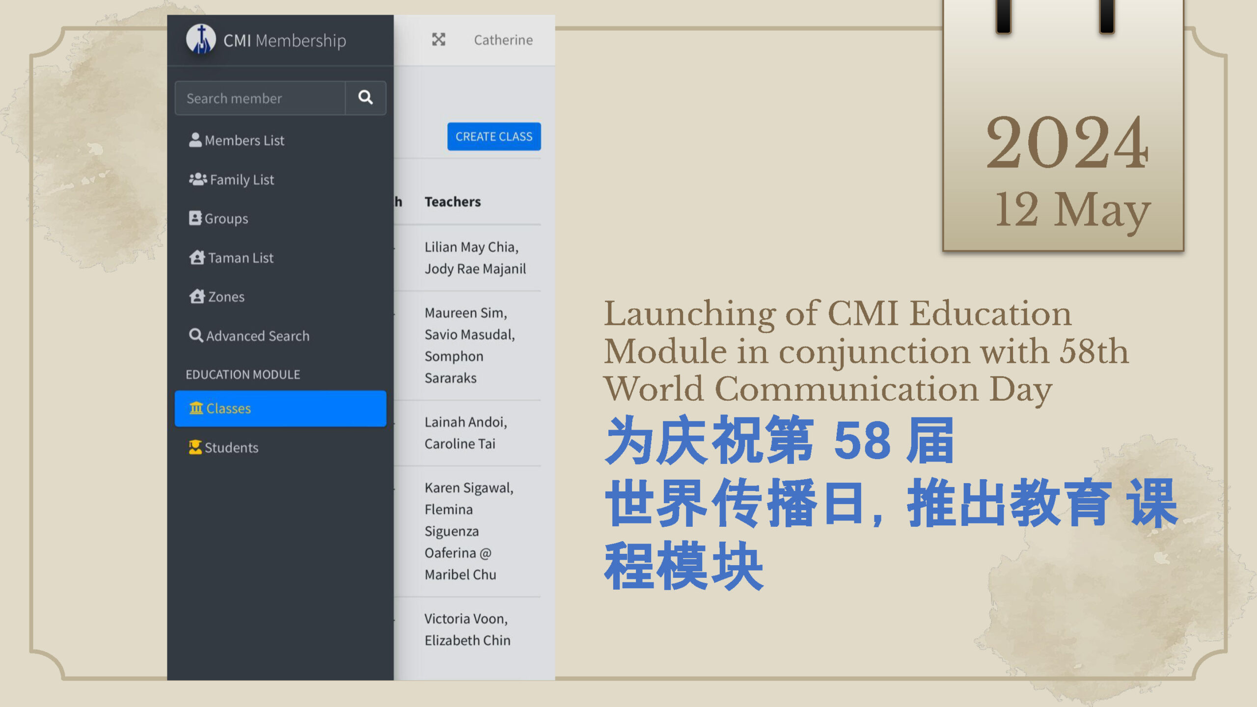The height and width of the screenshot is (707, 1257).
Task: Click the CREATE CLASS button
Action: point(494,136)
